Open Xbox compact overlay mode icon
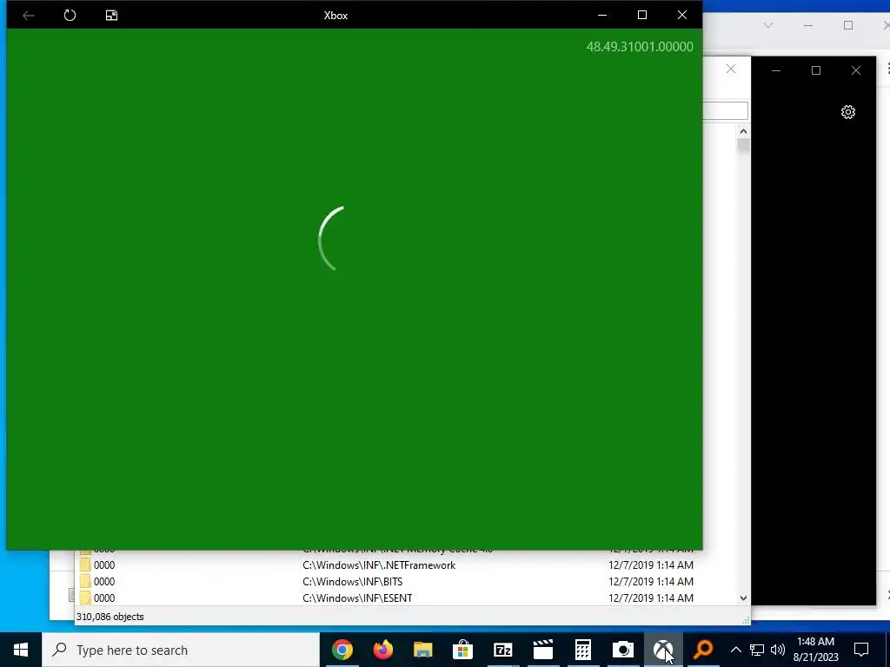 coord(111,16)
